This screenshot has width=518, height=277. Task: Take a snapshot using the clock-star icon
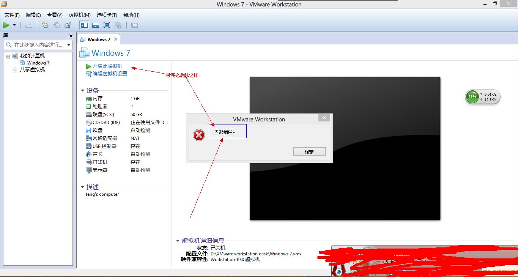coord(45,25)
